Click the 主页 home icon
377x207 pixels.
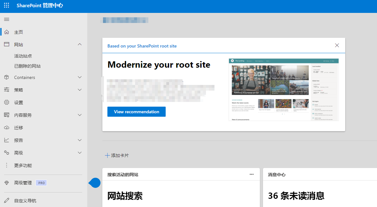[x=7, y=32]
